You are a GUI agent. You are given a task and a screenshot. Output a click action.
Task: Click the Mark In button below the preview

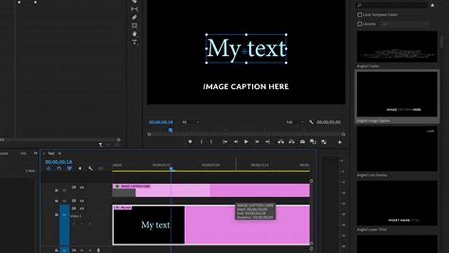coord(202,141)
